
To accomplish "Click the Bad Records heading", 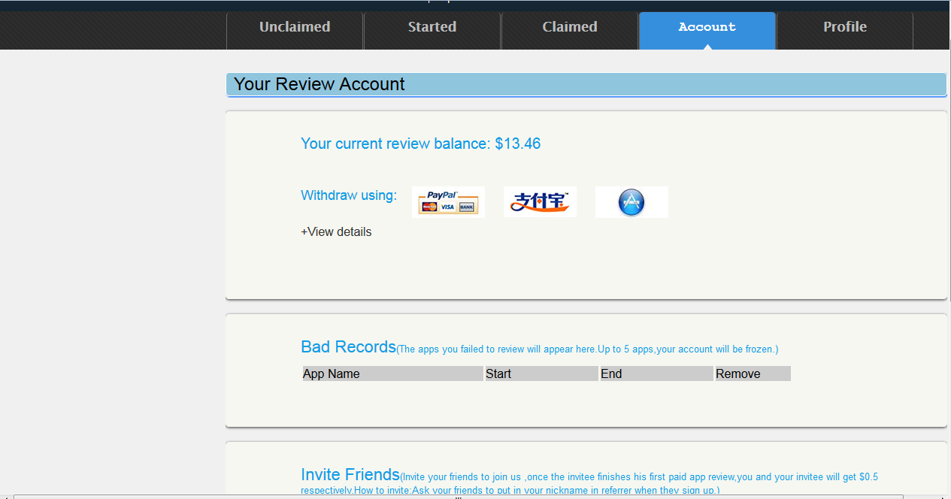I will pyautogui.click(x=348, y=346).
